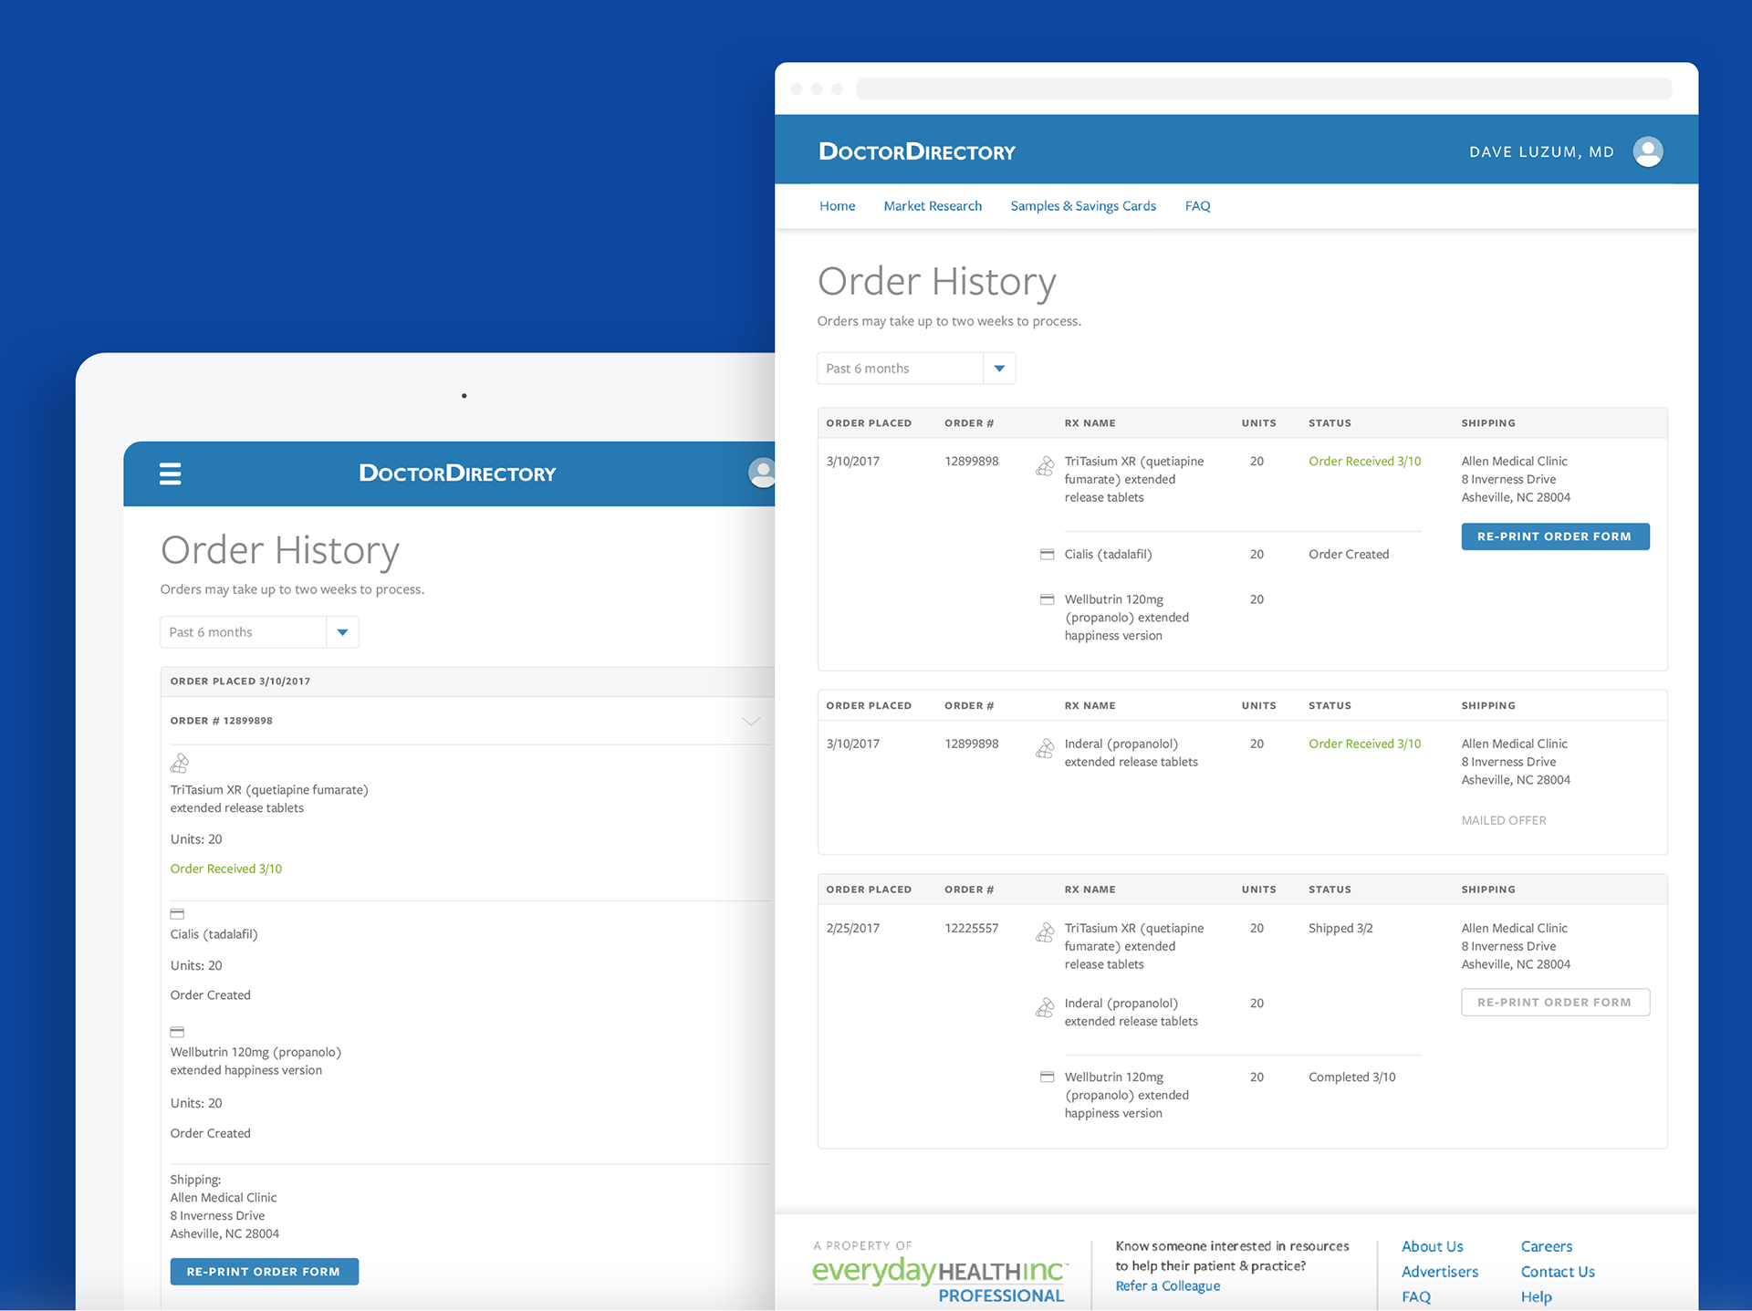The height and width of the screenshot is (1311, 1752).
Task: Open the Past 6 months dropdown in tablet view
Action: point(259,632)
